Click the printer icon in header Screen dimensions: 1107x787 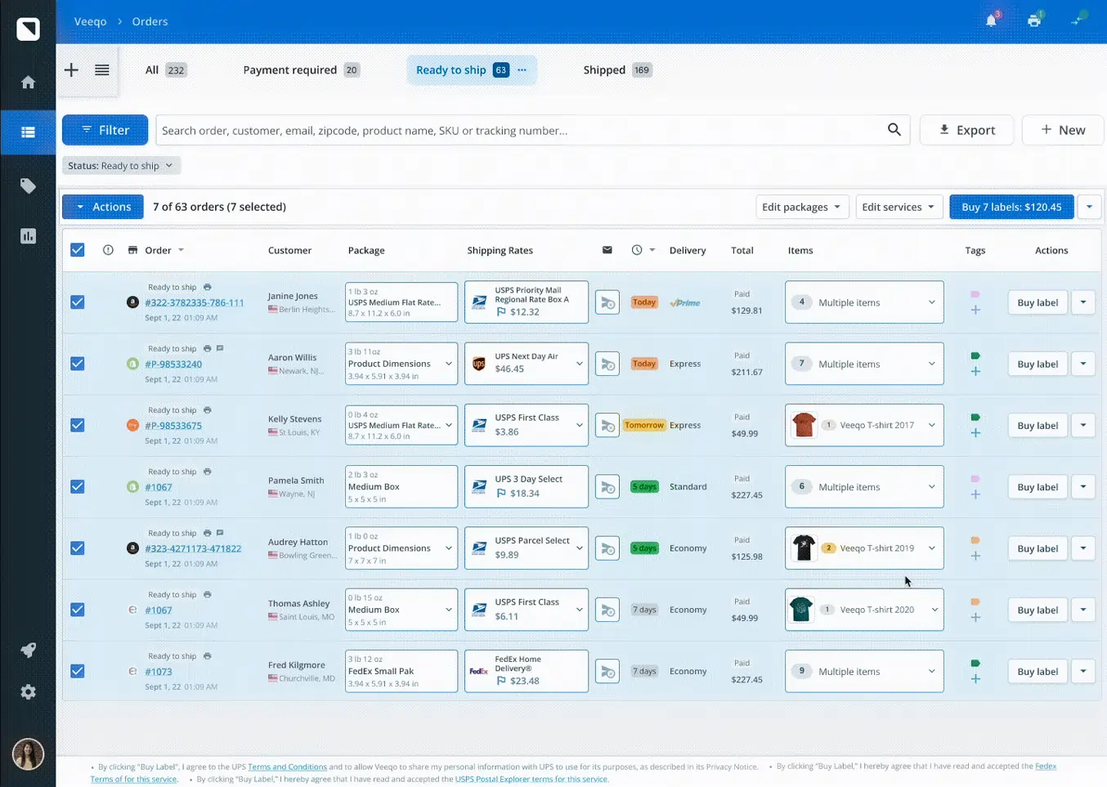point(1034,20)
